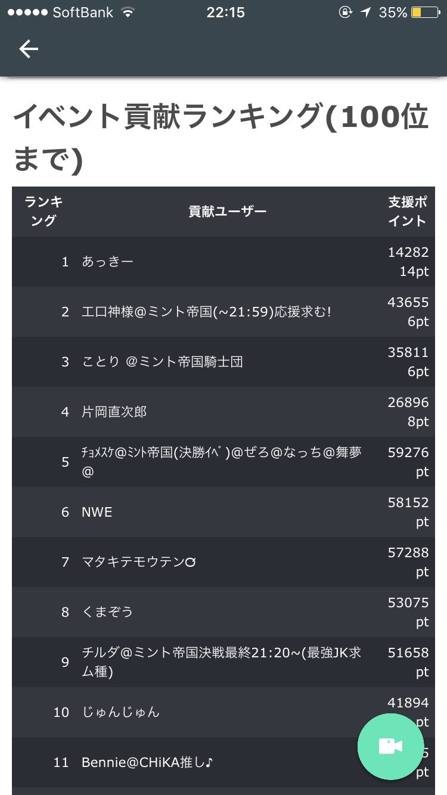Open user じゅんじゅん in tenth place
The height and width of the screenshot is (795, 447).
[223, 712]
